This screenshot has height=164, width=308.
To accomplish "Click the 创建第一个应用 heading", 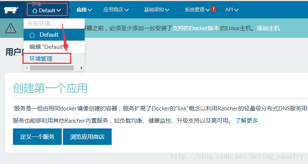I will [50, 88].
